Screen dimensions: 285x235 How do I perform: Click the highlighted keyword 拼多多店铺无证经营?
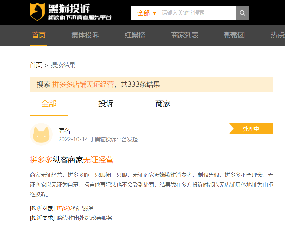point(83,85)
